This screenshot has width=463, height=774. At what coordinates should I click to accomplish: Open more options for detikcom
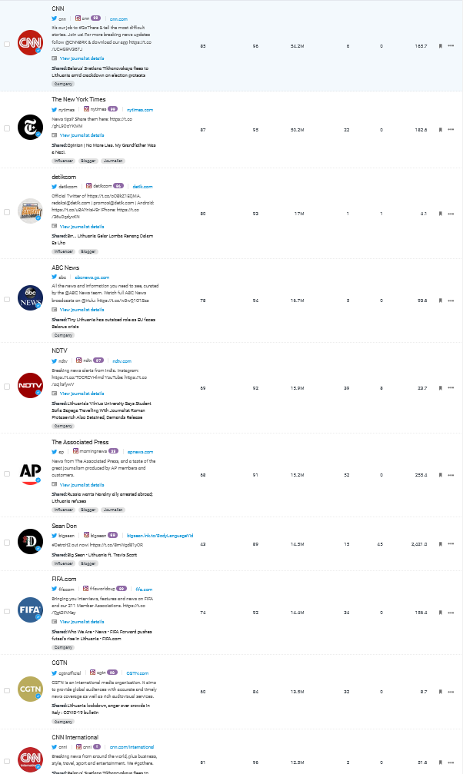coord(451,213)
